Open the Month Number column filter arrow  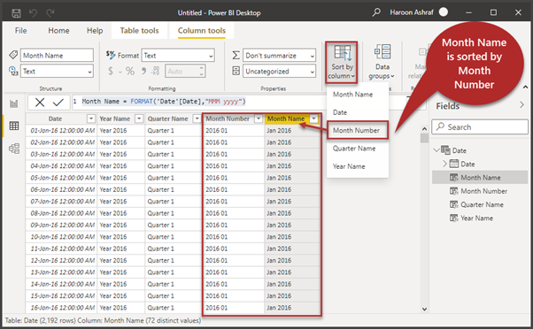pyautogui.click(x=259, y=119)
